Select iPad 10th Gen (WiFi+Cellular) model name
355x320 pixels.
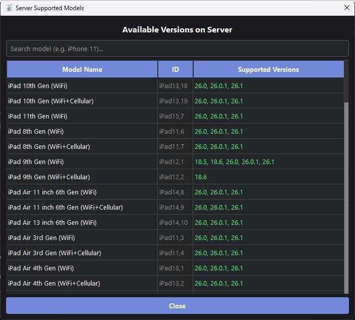[51, 101]
